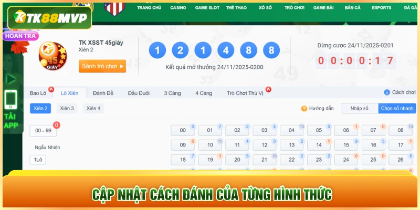
Task: Click the green play arrow in sidebar
Action: (10, 79)
